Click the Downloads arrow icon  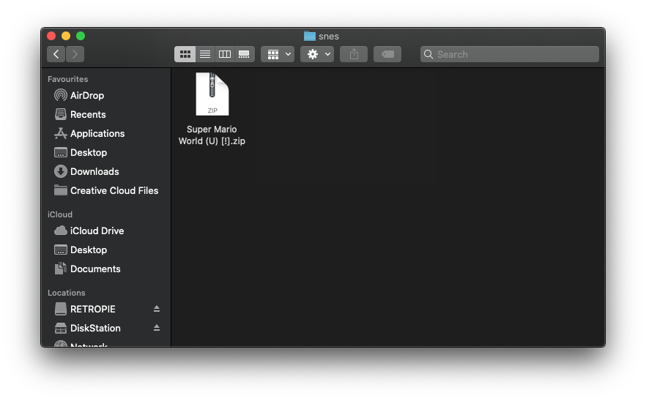point(61,171)
